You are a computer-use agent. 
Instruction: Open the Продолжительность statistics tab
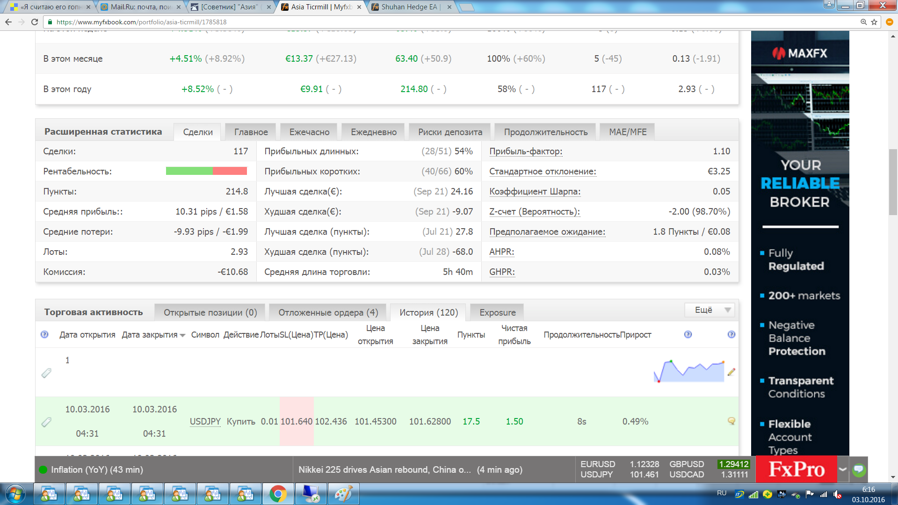coord(545,132)
